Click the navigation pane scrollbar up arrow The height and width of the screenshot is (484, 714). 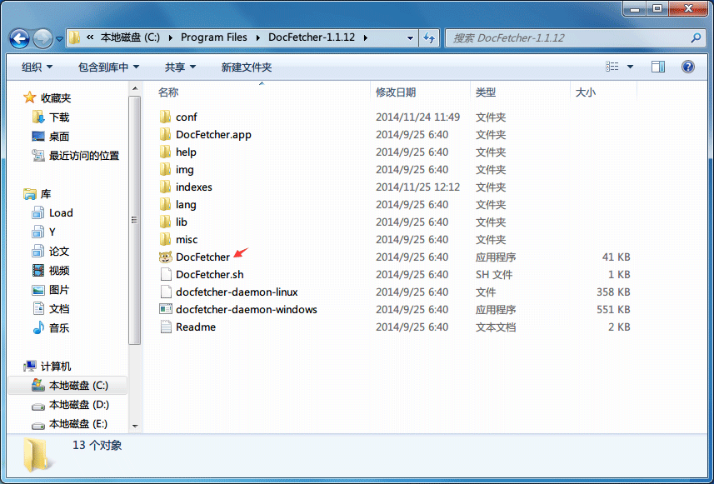(134, 89)
